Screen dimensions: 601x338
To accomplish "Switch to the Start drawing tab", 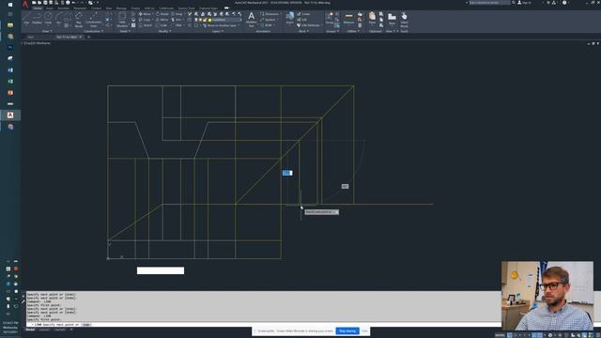I will click(x=31, y=38).
